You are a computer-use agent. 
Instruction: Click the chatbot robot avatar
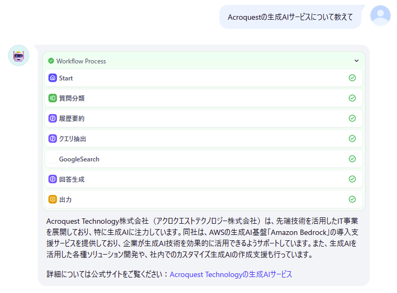click(x=19, y=55)
